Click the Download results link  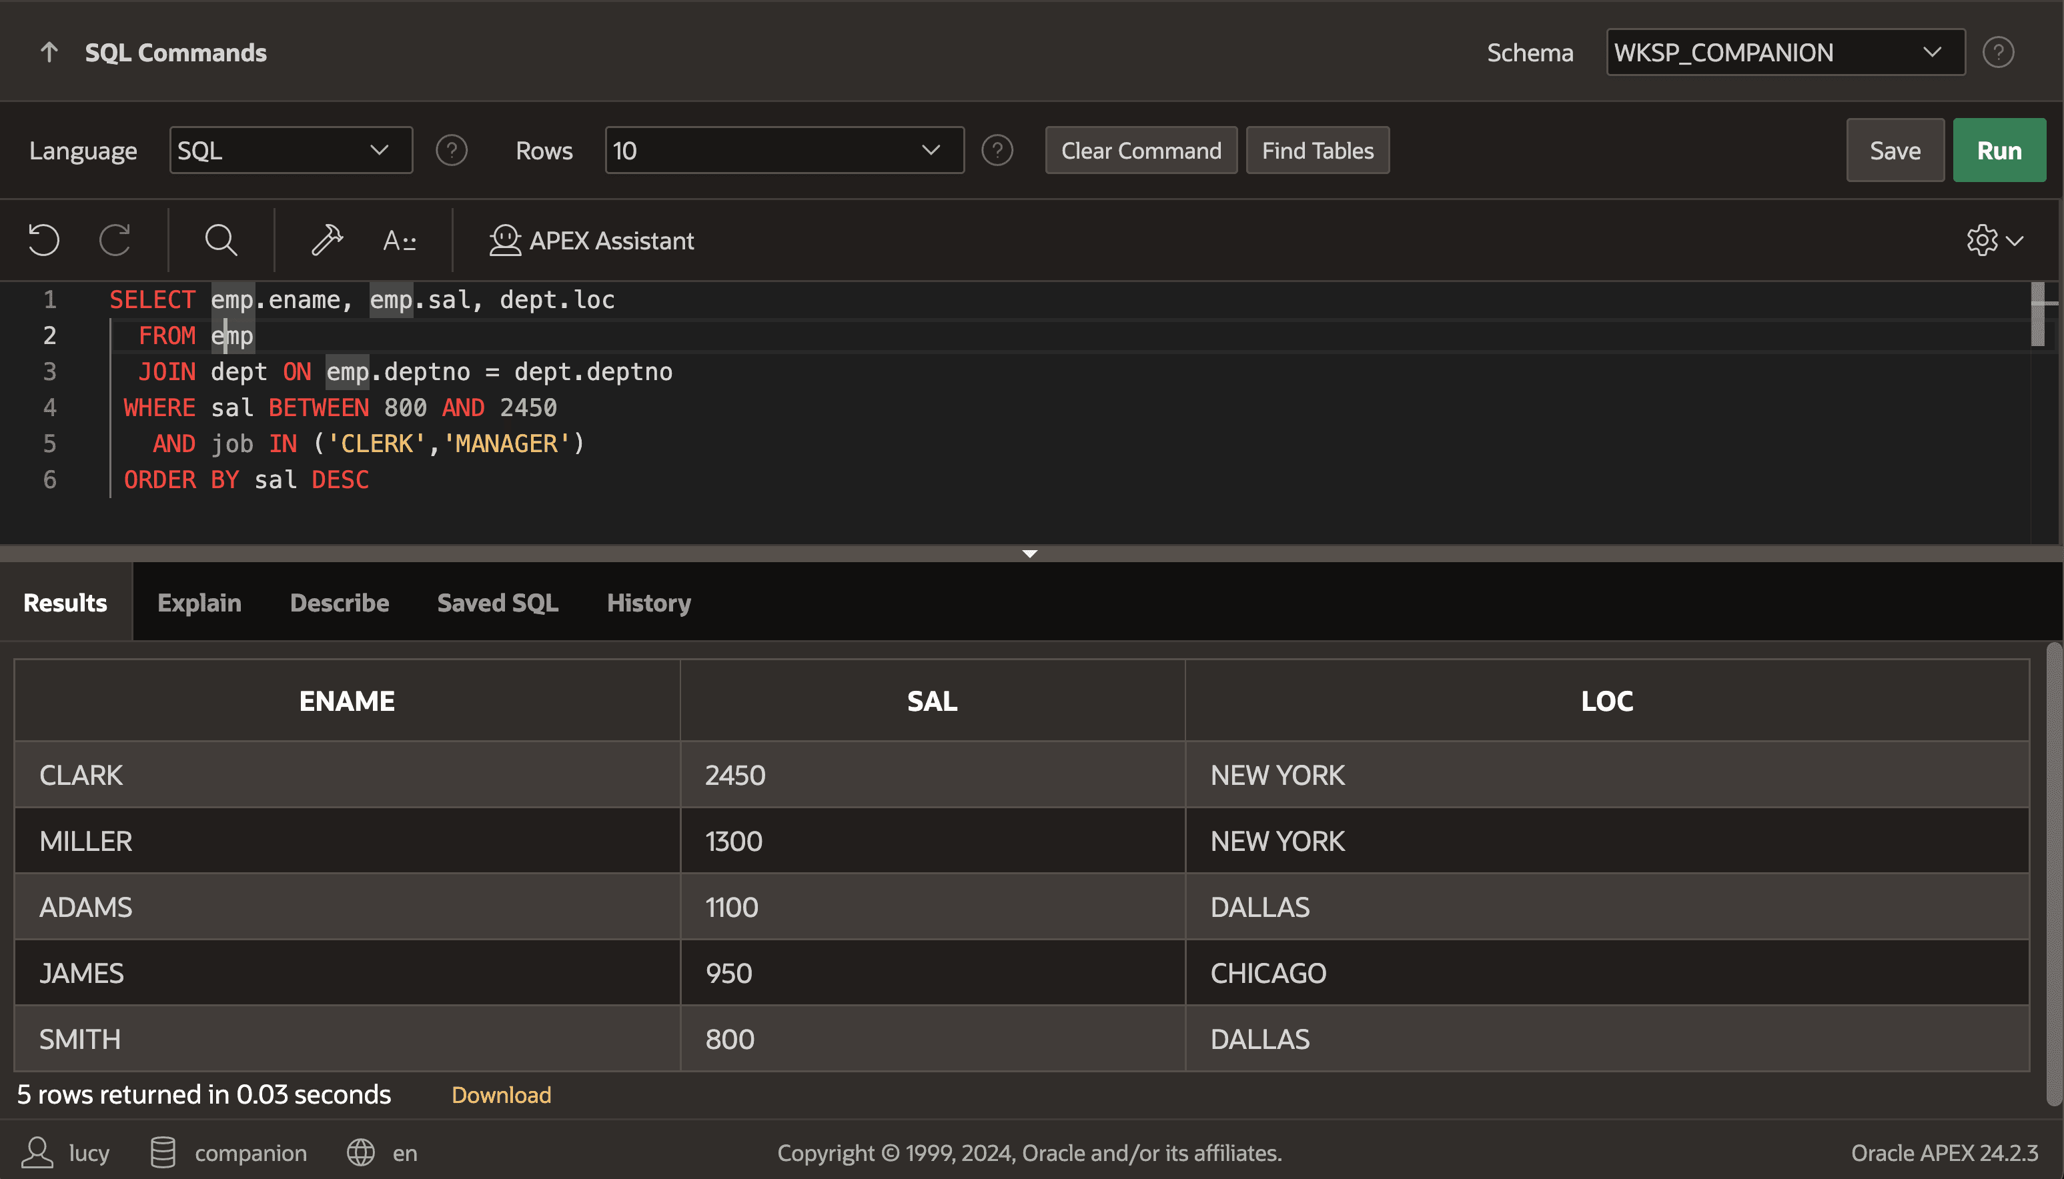[500, 1095]
